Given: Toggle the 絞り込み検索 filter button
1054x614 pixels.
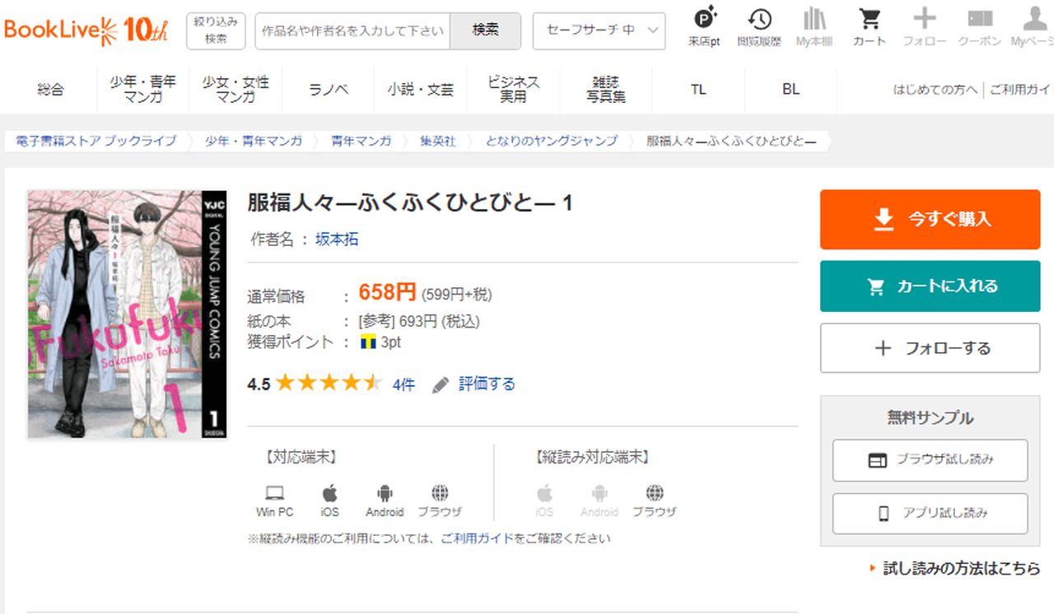Looking at the screenshot, I should (216, 30).
